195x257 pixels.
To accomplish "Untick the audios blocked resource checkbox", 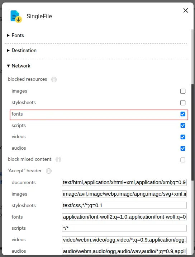I will [x=183, y=148].
